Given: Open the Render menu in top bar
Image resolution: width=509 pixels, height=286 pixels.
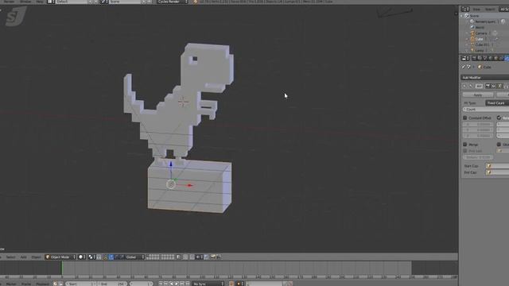Looking at the screenshot, I should pos(9,2).
